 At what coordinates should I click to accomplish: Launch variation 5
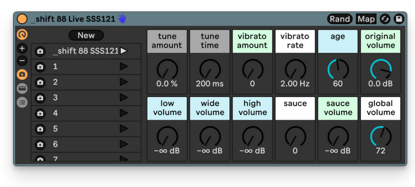[x=124, y=129]
